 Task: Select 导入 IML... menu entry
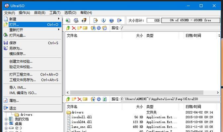32,87
